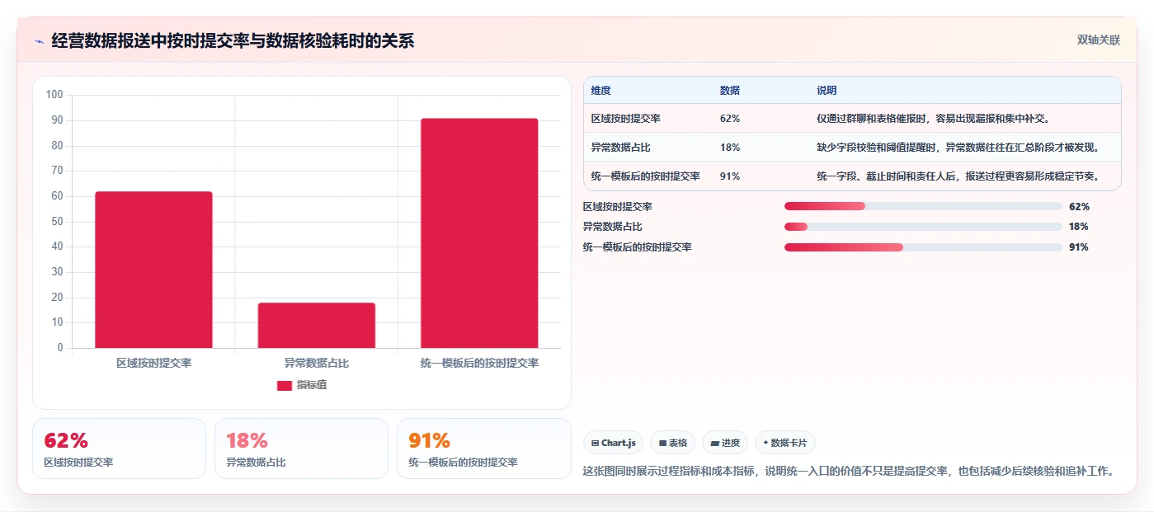Viewport: 1154px width, 512px height.
Task: Click the 50 y-axis tick label
Action: [x=57, y=222]
